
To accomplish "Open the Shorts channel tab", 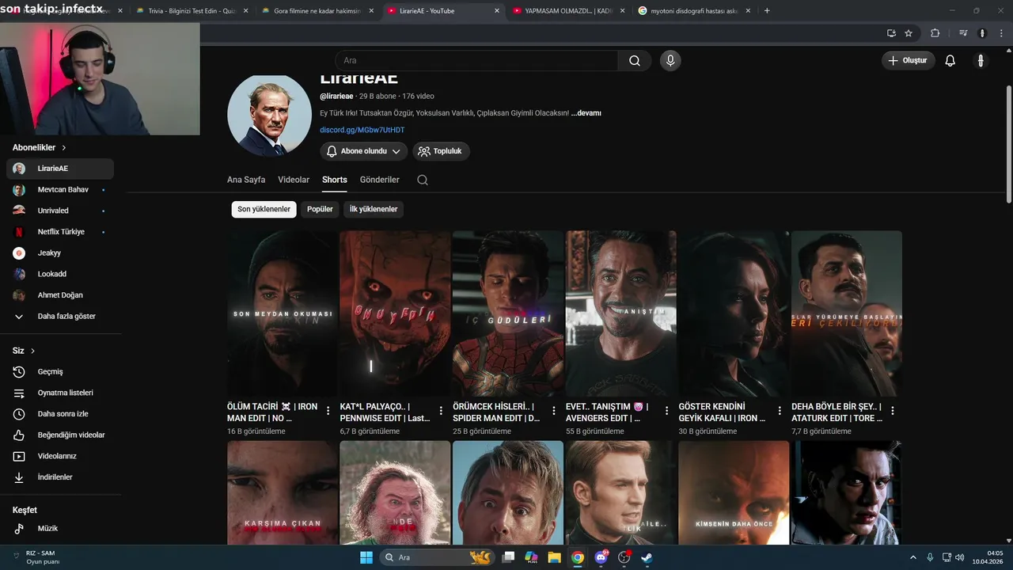I will [x=335, y=180].
